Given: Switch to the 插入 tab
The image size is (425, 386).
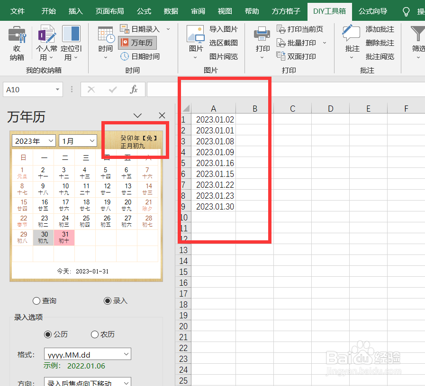Looking at the screenshot, I should click(x=76, y=11).
